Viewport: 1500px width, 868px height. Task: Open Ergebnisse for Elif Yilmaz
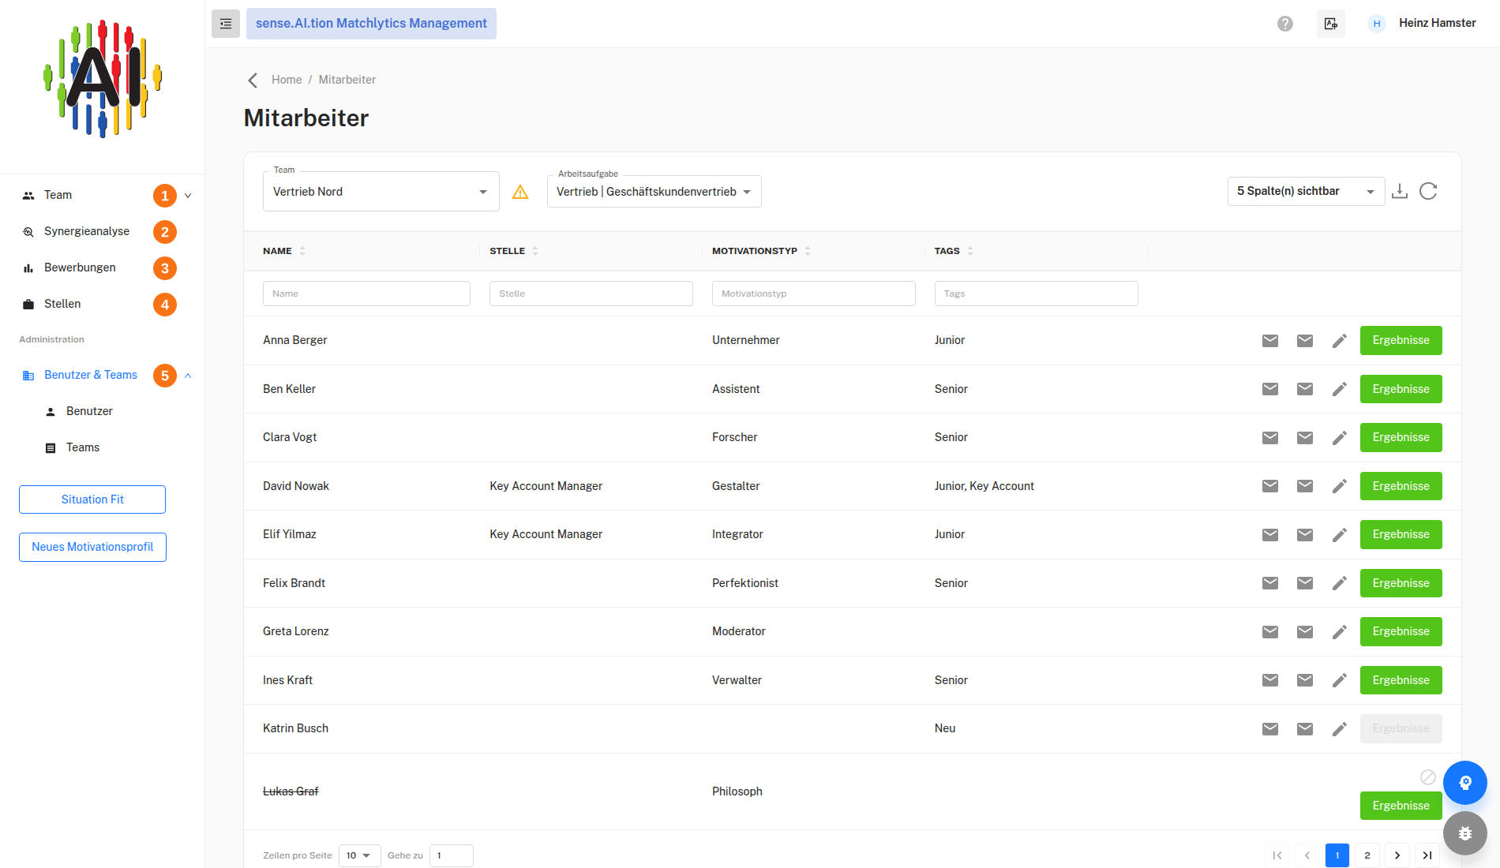tap(1401, 535)
